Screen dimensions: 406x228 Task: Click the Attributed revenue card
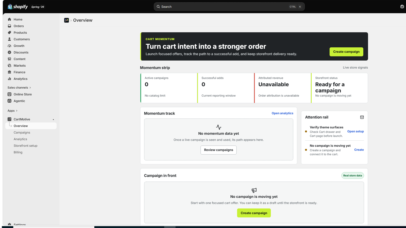(x=282, y=88)
